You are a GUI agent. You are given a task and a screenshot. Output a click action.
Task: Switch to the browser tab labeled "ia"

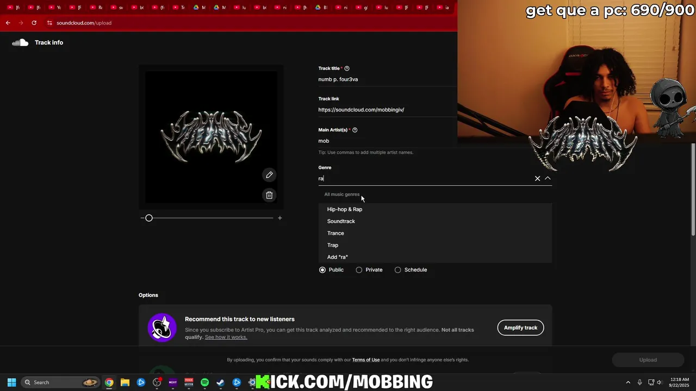click(x=443, y=8)
